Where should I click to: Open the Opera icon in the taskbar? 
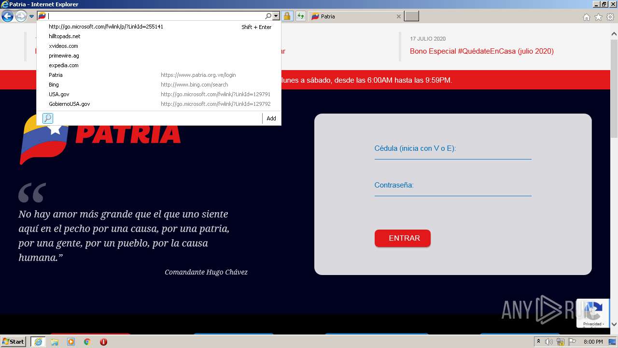pos(103,342)
